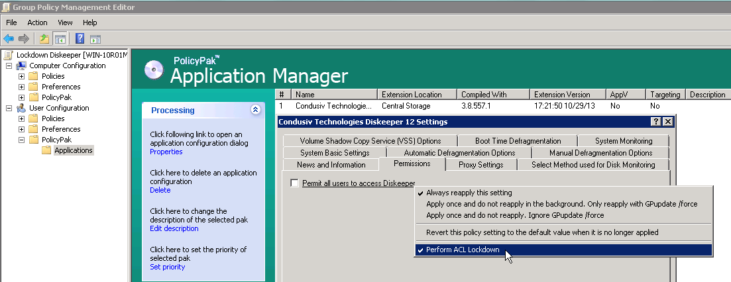Click the 3.8.557.1 version cell
This screenshot has width=731, height=282.
click(x=476, y=106)
